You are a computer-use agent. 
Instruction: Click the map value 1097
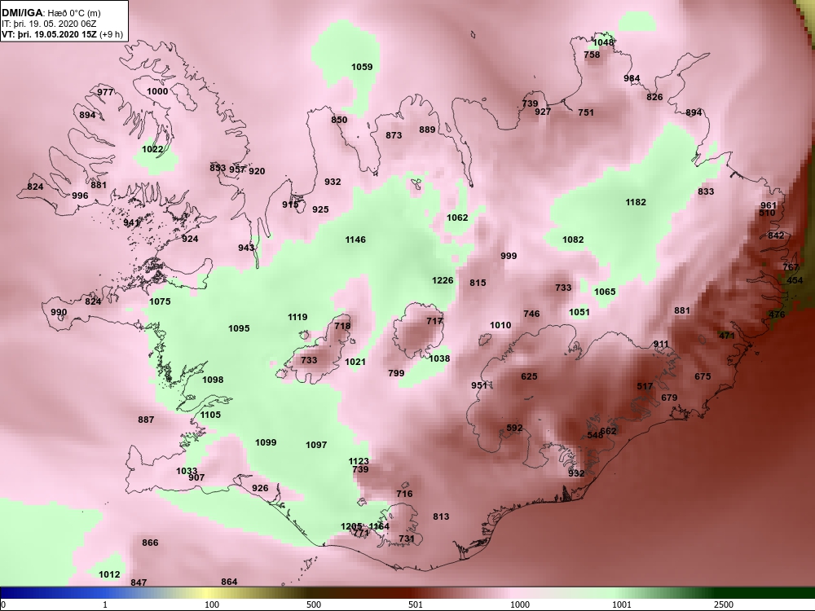tap(316, 445)
